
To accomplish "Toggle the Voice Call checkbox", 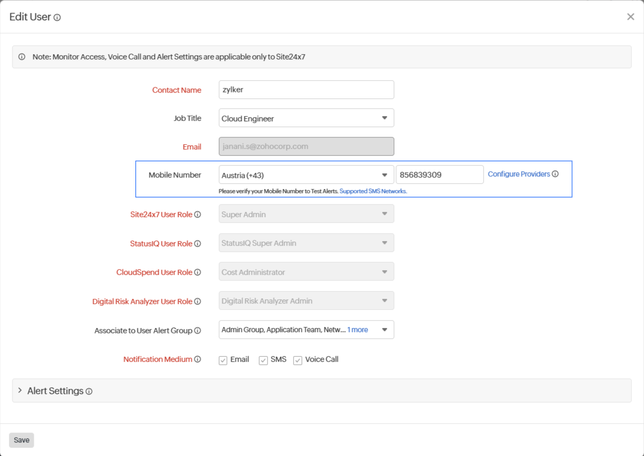I will click(298, 360).
